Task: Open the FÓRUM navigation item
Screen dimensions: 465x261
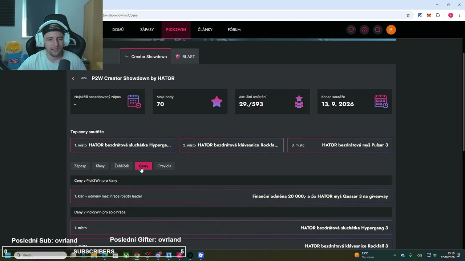Action: tap(234, 30)
